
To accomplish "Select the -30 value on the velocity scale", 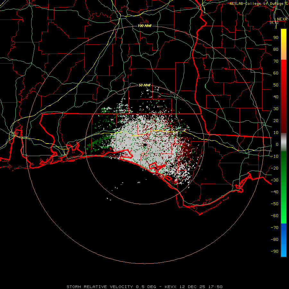I will (x=275, y=180).
